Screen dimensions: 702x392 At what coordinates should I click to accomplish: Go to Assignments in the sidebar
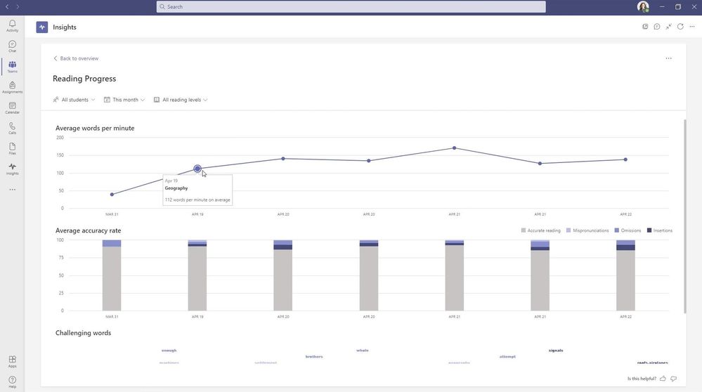click(x=12, y=87)
